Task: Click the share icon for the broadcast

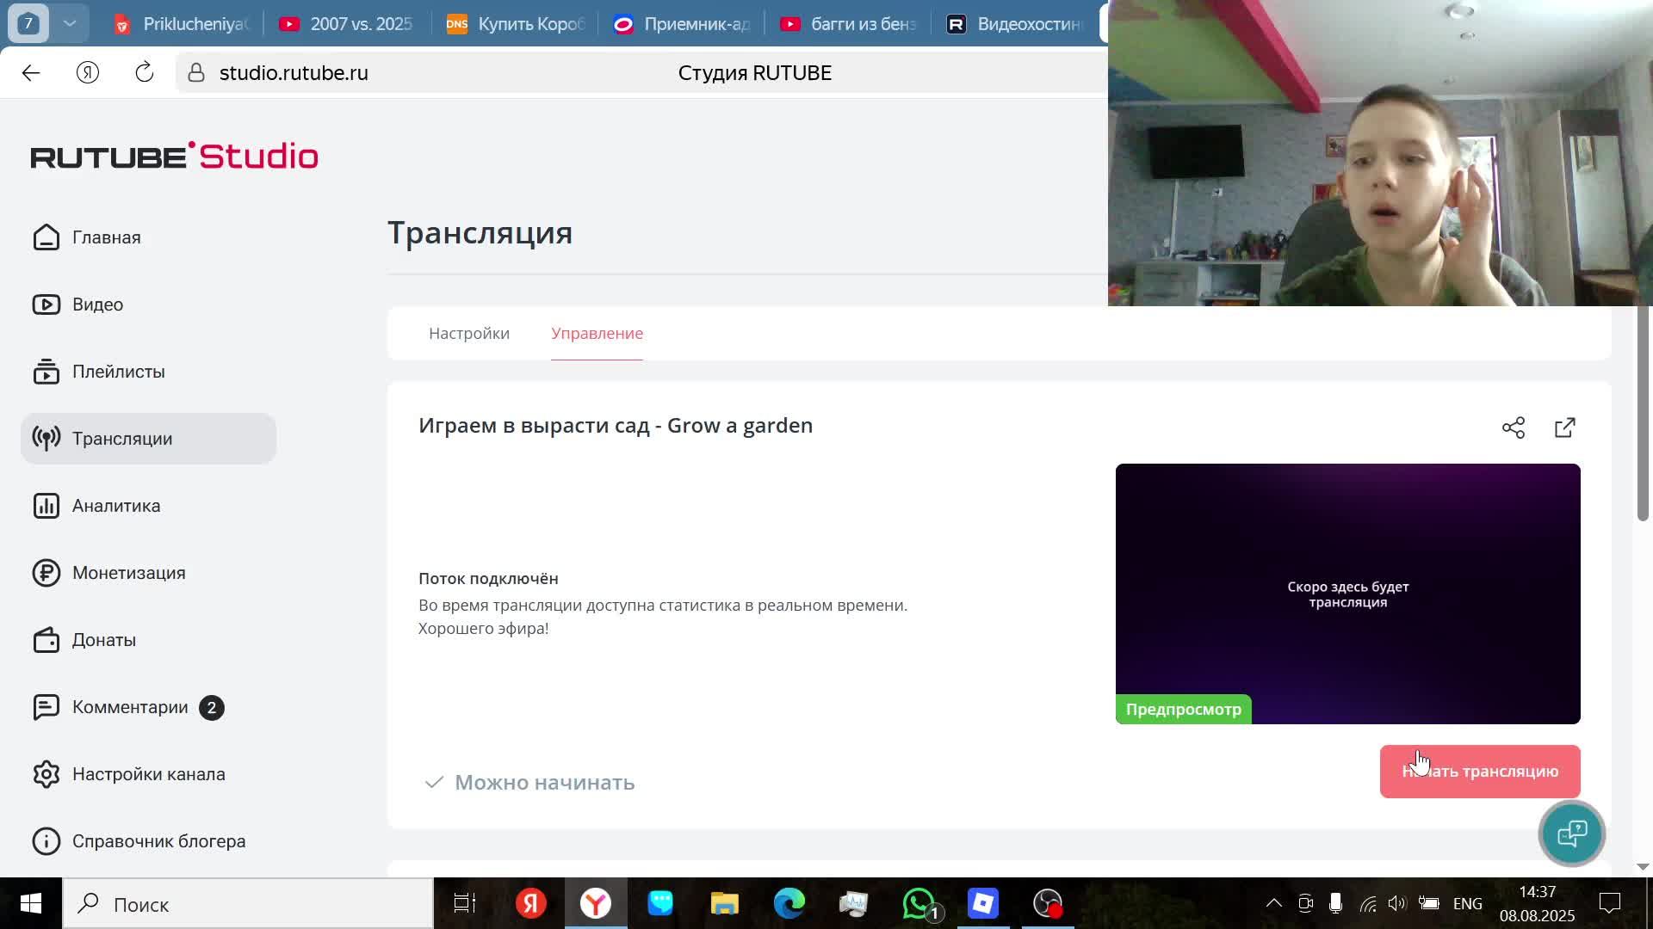Action: pyautogui.click(x=1513, y=428)
